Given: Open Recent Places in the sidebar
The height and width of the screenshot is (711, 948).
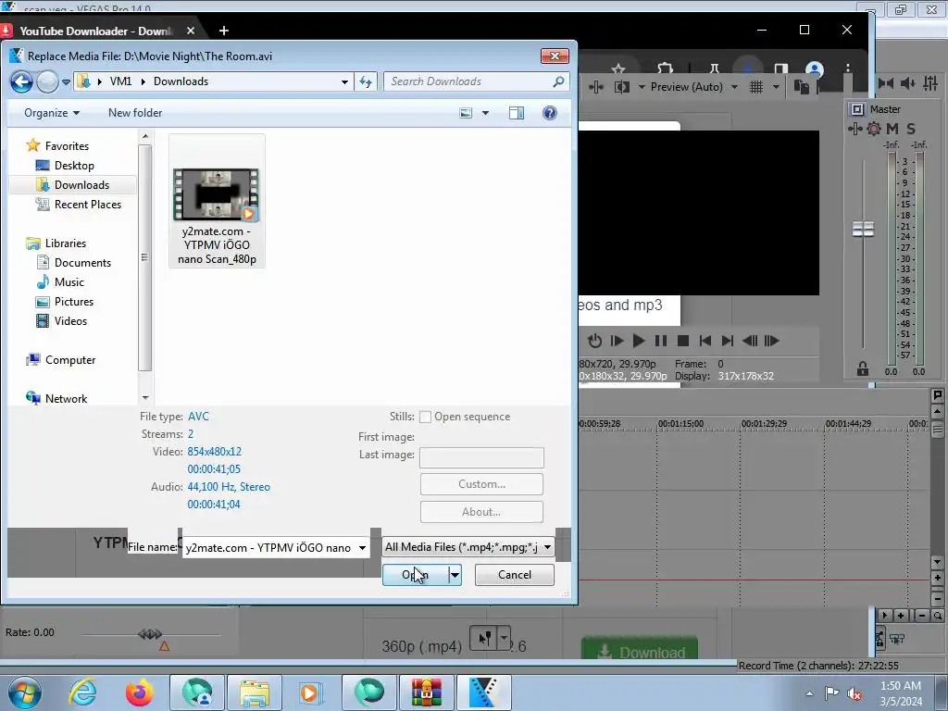Looking at the screenshot, I should pyautogui.click(x=88, y=205).
